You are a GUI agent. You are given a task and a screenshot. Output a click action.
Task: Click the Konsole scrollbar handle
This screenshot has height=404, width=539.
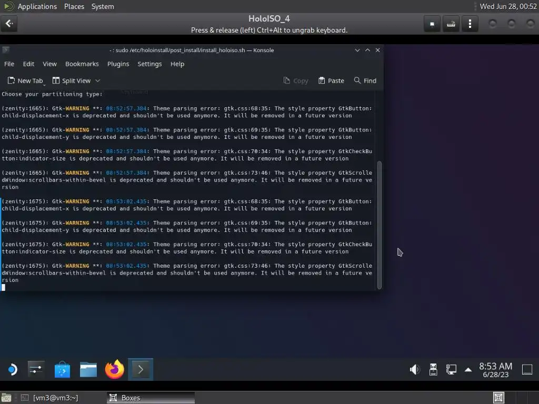coord(380,225)
